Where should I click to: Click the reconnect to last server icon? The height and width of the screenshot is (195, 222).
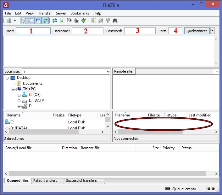tap(83, 21)
